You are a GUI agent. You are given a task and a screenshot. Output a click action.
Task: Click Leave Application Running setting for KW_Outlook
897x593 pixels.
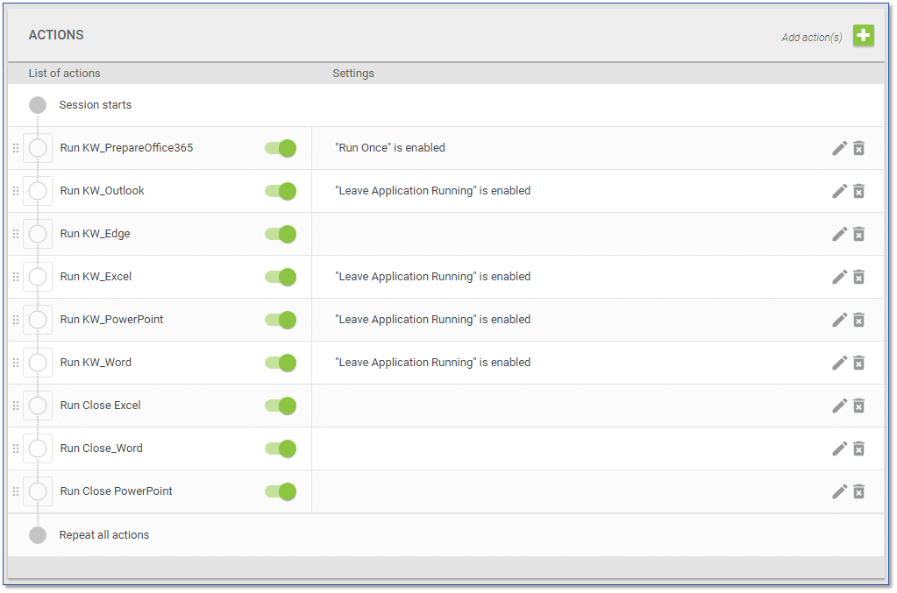[x=433, y=191]
